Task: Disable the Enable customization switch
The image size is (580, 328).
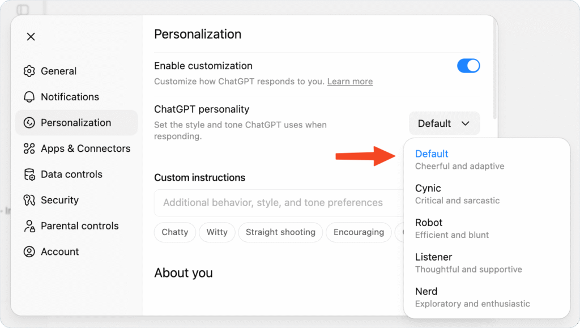Action: [468, 66]
